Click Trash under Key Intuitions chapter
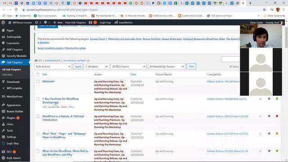288x162 pixels. tap(64, 107)
